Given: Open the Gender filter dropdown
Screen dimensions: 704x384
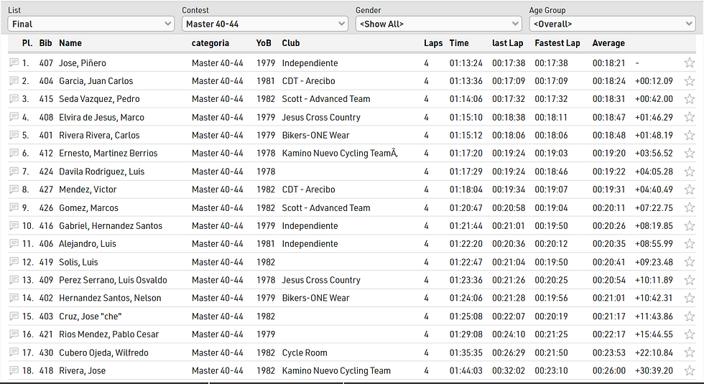Looking at the screenshot, I should tap(438, 24).
